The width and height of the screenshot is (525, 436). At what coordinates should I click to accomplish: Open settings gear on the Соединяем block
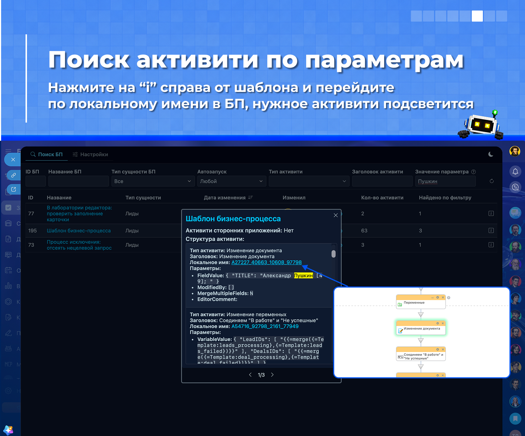tap(438, 349)
